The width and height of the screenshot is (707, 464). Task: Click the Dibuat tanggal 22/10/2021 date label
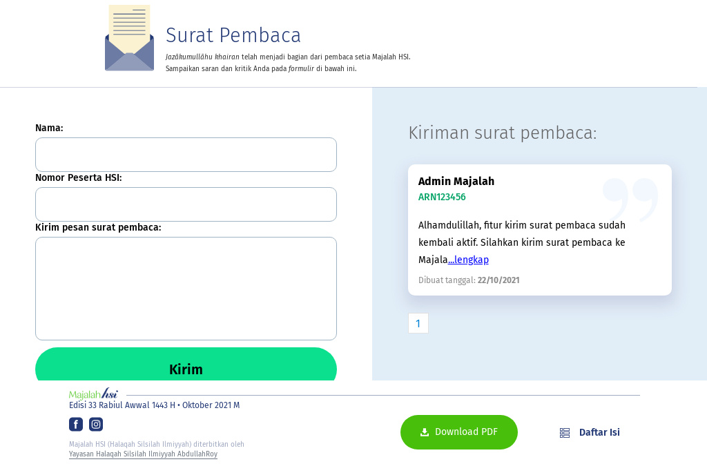tap(469, 280)
